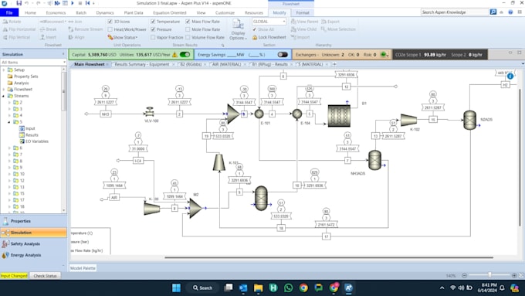
Task: Select the K-101 compressor block
Action: pos(219,162)
